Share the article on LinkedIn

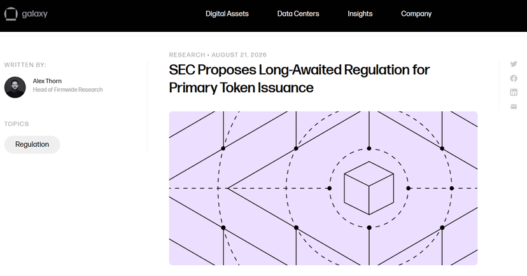point(514,92)
